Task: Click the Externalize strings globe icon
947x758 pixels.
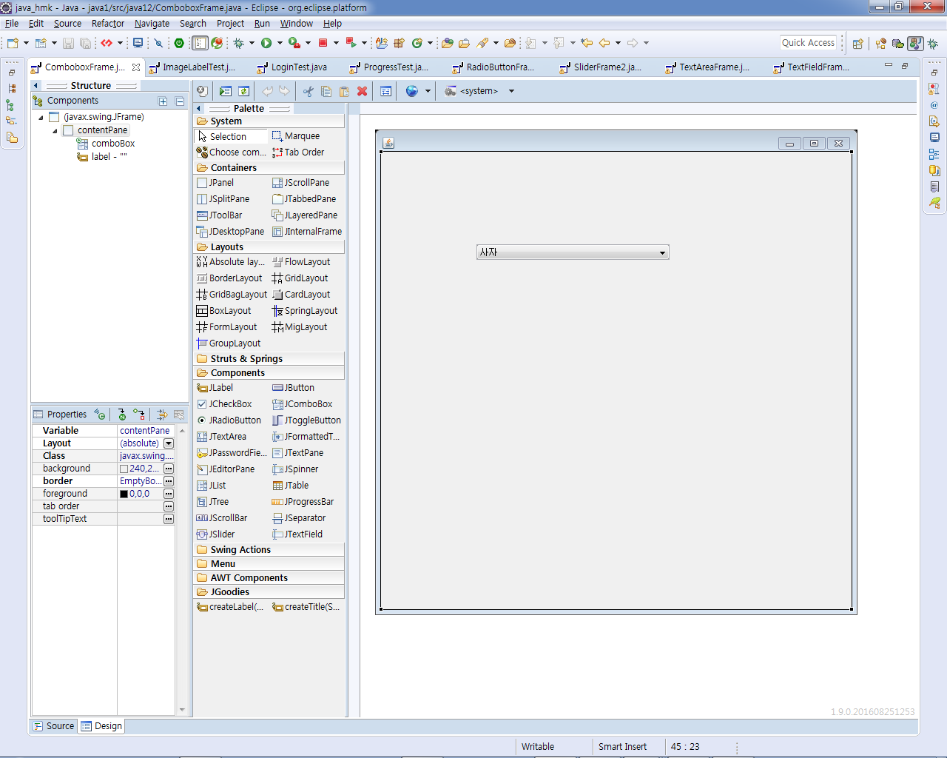Action: (x=412, y=91)
